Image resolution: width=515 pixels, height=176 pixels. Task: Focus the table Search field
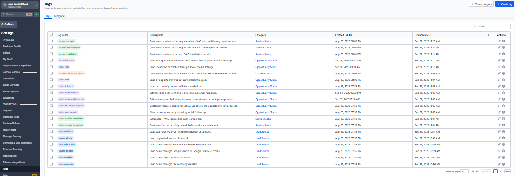[x=492, y=27]
